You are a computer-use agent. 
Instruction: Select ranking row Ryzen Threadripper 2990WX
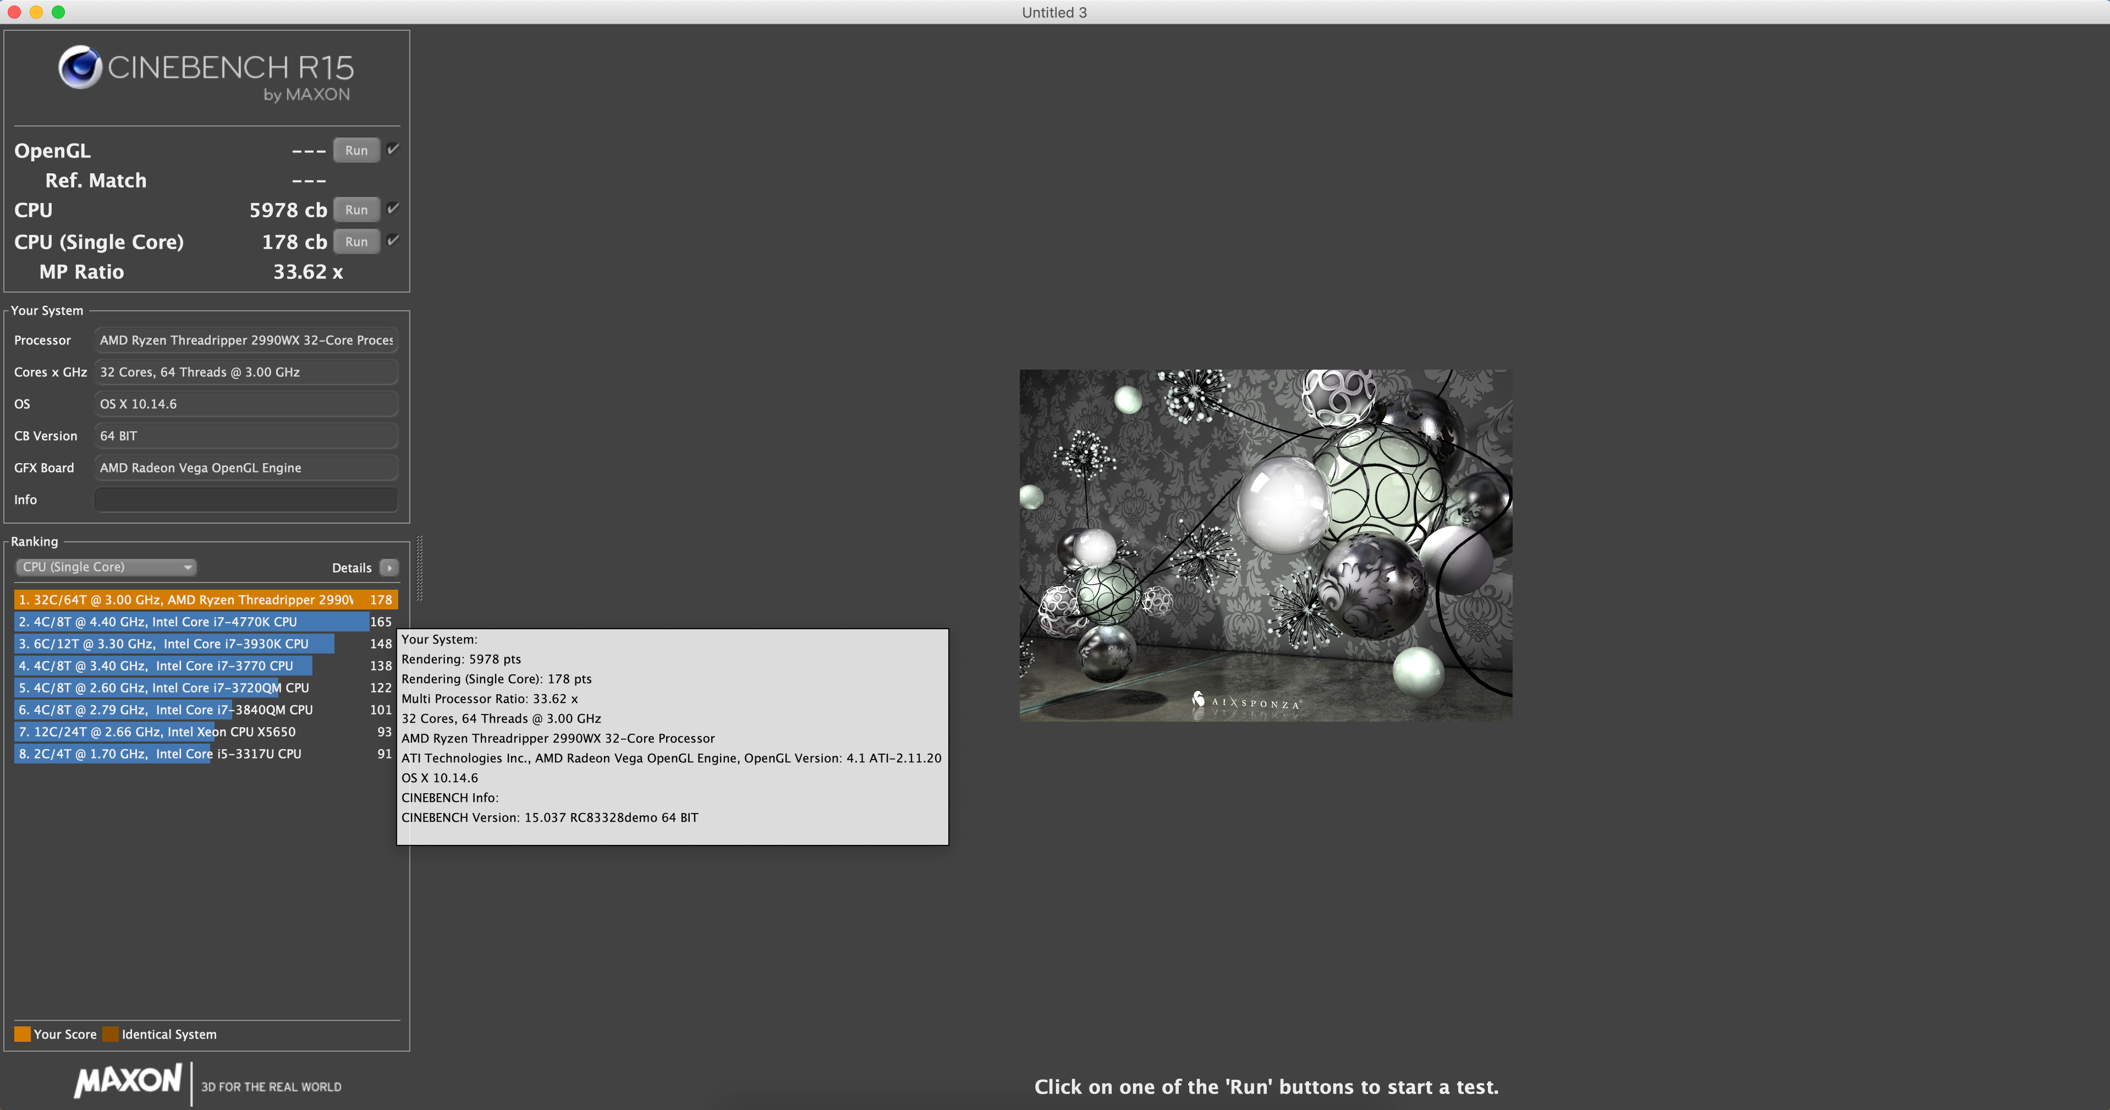(206, 600)
